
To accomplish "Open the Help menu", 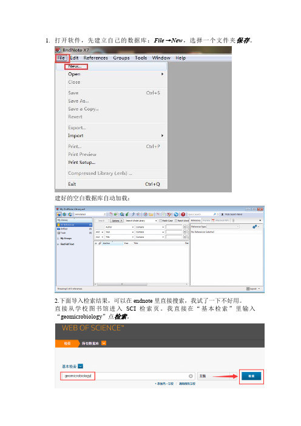I will 180,58.
